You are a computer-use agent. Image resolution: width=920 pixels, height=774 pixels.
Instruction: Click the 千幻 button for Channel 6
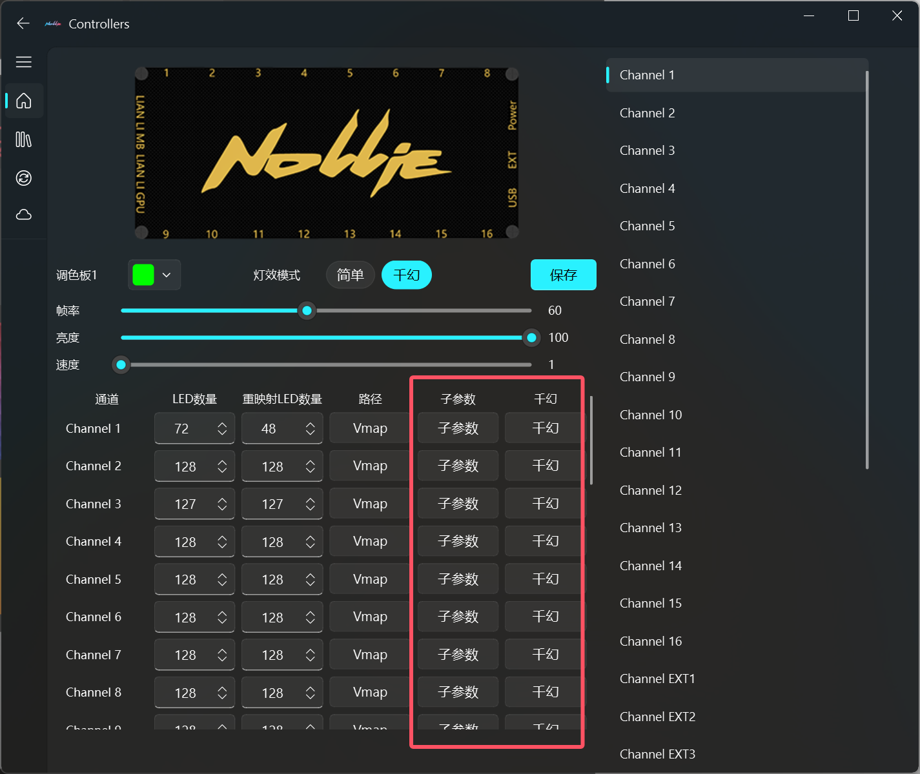pos(546,617)
